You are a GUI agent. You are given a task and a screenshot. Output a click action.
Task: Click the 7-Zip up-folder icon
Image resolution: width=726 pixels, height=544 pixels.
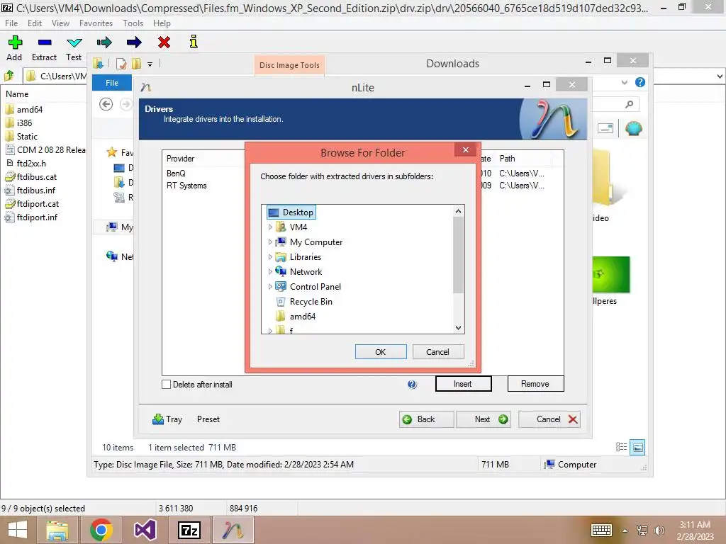(x=9, y=75)
